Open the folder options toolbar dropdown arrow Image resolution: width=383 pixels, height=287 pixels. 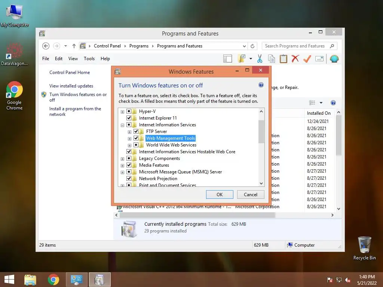click(251, 59)
